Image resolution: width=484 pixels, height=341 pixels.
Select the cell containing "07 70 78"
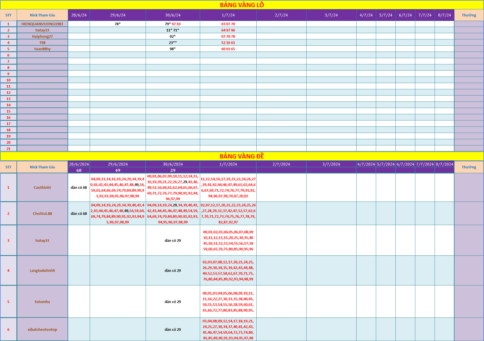228,36
